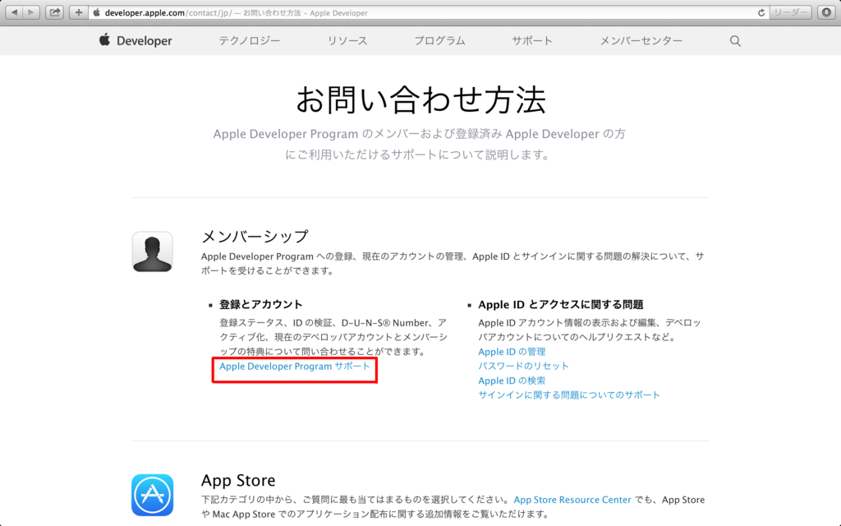This screenshot has height=526, width=841.
Task: Go back with the Safari back arrow
Action: tap(15, 12)
